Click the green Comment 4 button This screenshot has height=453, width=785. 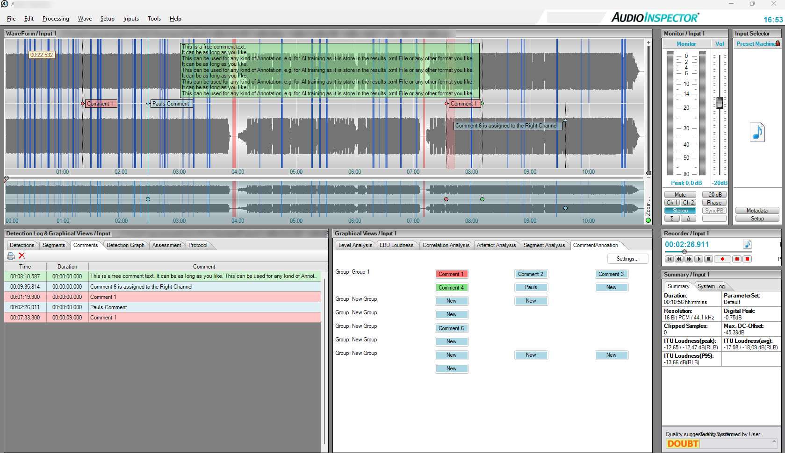click(x=451, y=288)
